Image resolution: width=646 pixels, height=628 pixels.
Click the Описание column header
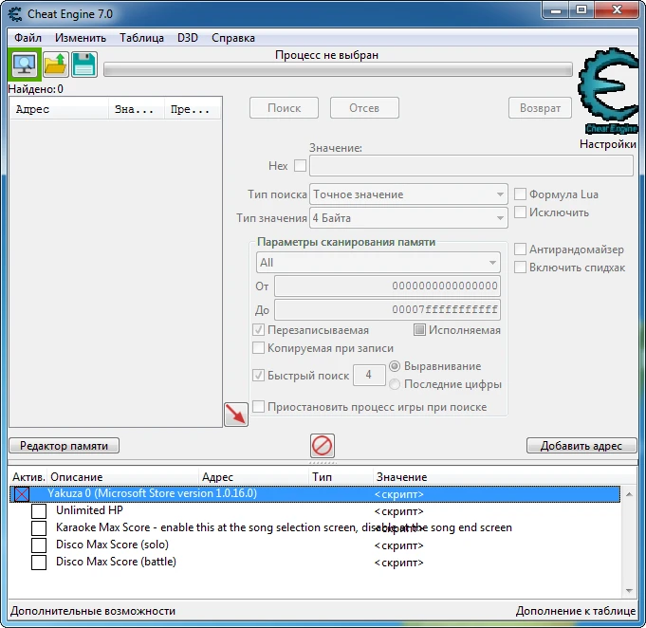122,477
